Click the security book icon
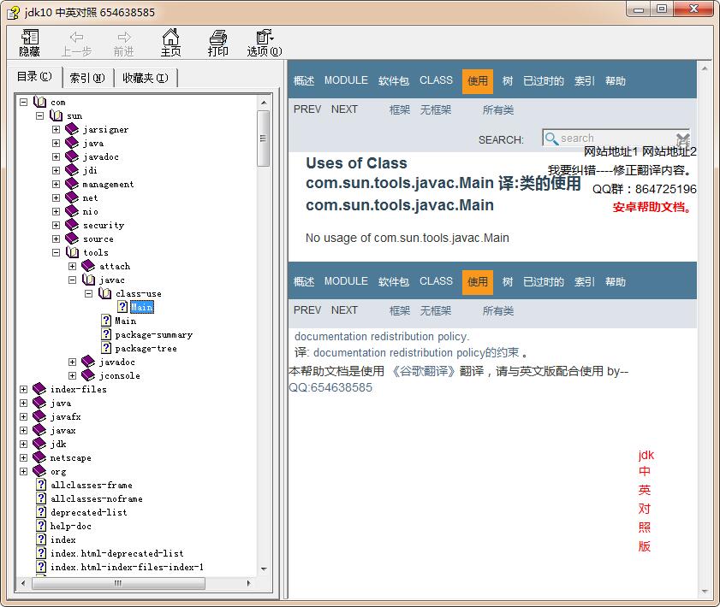Screen dimensions: 720x607 [x=72, y=225]
